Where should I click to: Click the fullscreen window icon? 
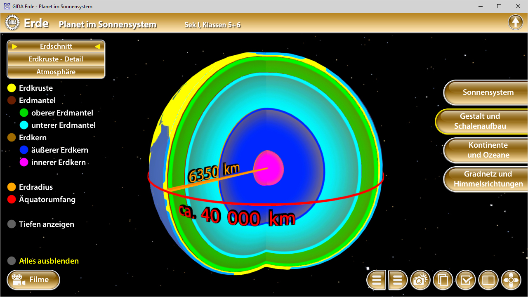(488, 280)
